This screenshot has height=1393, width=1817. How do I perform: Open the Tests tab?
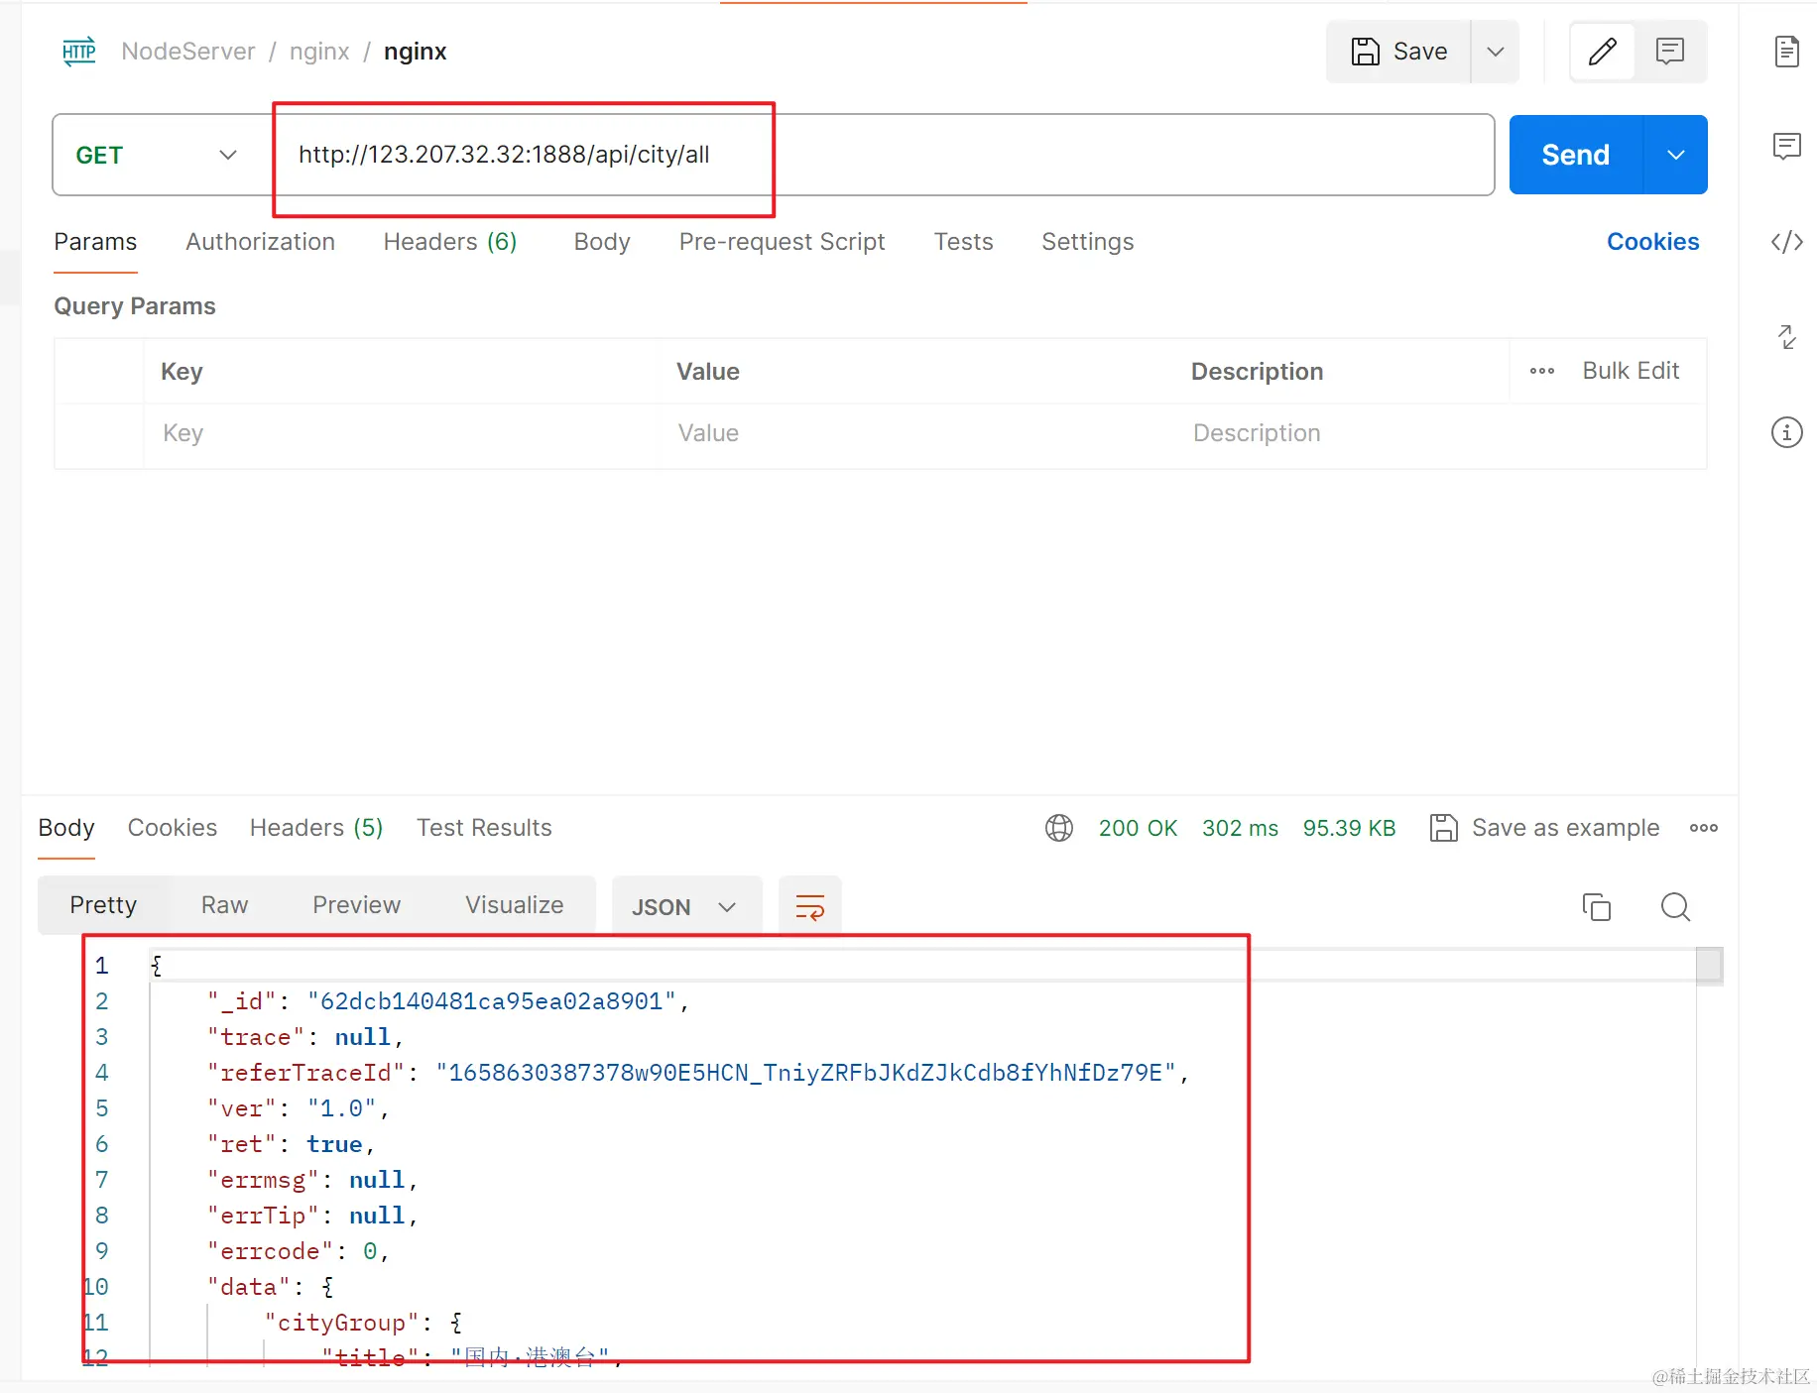pyautogui.click(x=963, y=242)
